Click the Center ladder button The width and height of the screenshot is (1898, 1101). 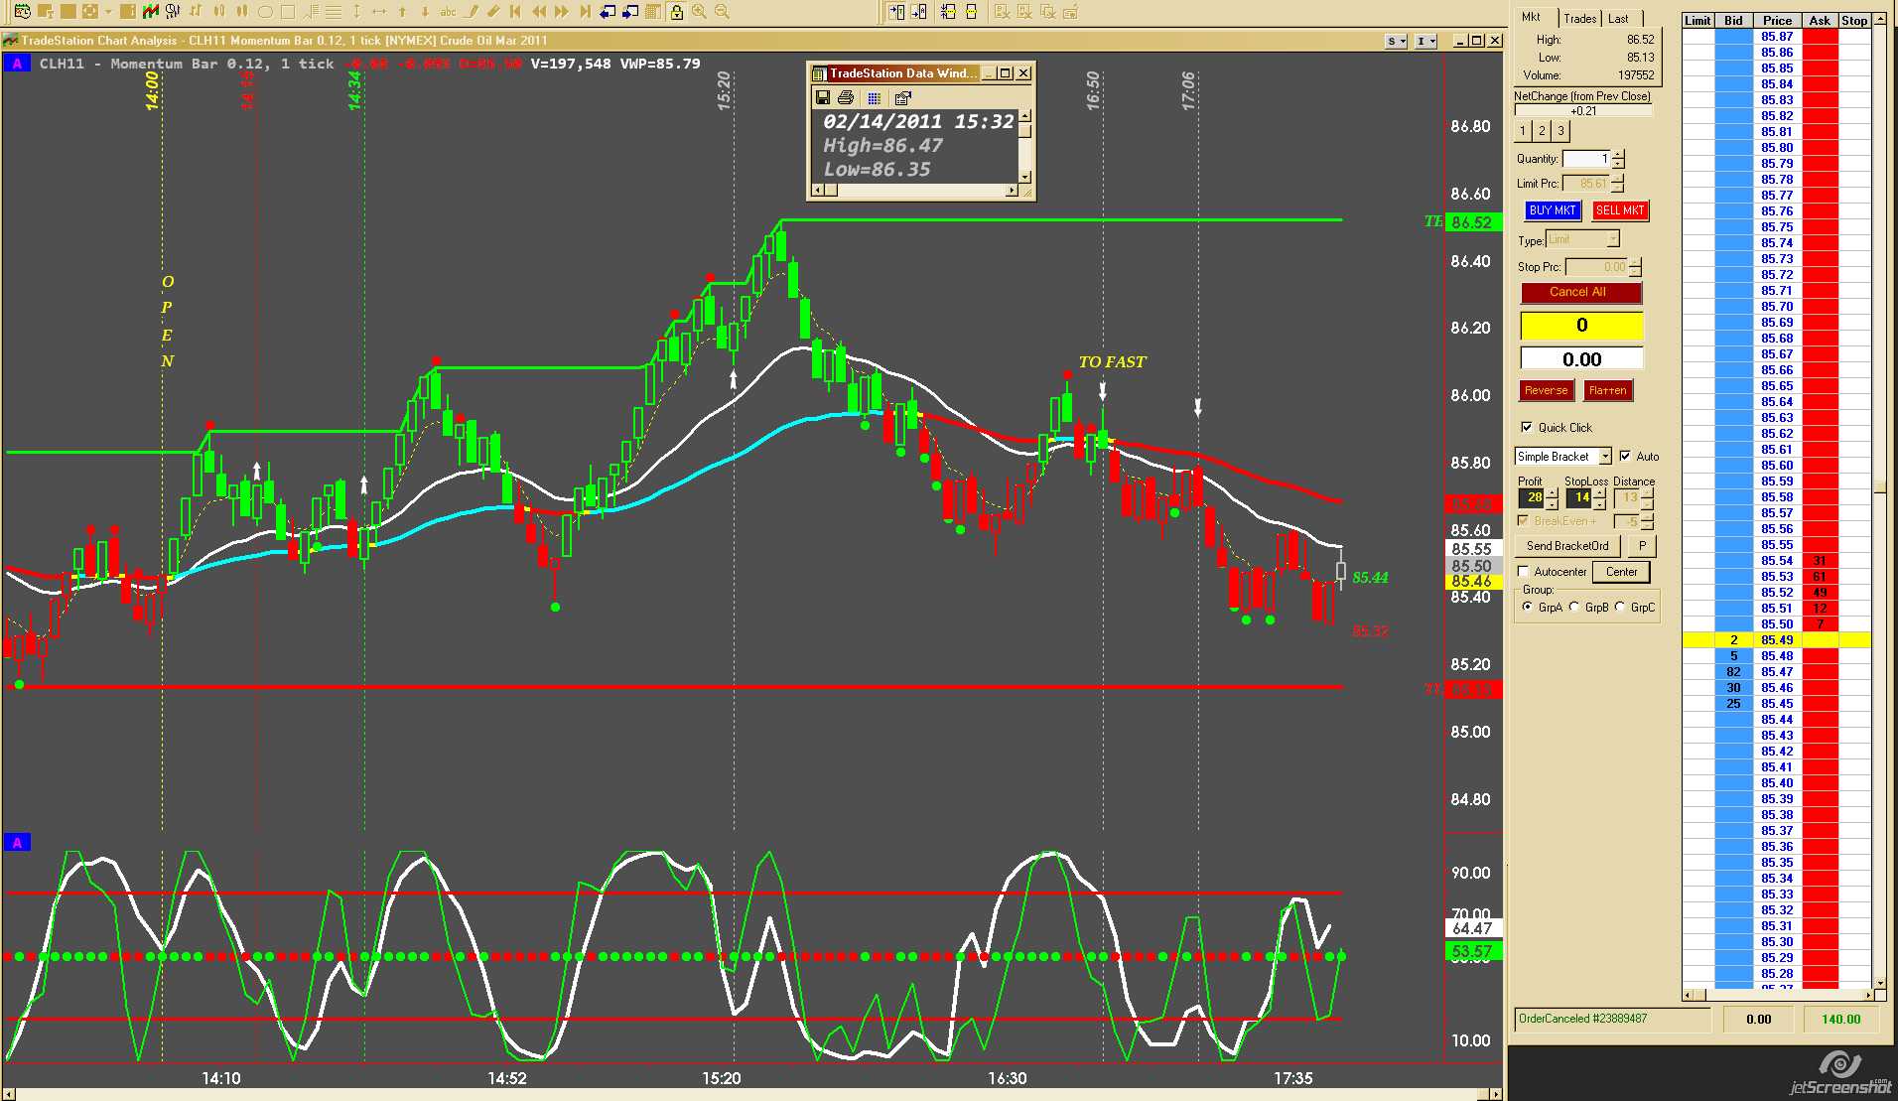pyautogui.click(x=1621, y=572)
